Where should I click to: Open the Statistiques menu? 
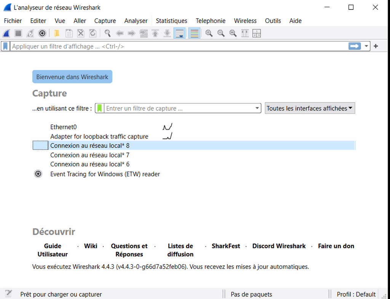171,21
